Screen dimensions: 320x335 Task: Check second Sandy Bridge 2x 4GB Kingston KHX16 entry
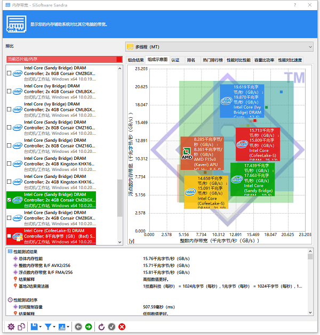pos(9,182)
